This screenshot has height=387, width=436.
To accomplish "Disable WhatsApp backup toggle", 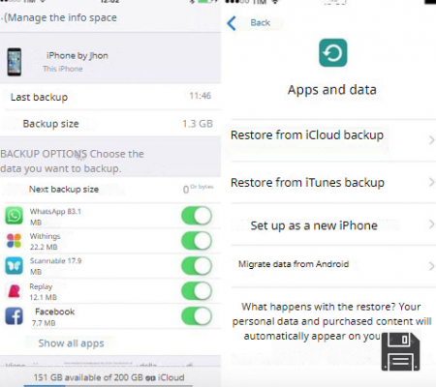I will click(197, 216).
